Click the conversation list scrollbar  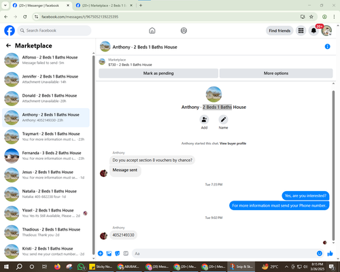93,155
